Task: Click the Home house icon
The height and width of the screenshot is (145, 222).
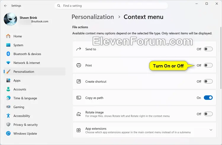Action: point(8,36)
